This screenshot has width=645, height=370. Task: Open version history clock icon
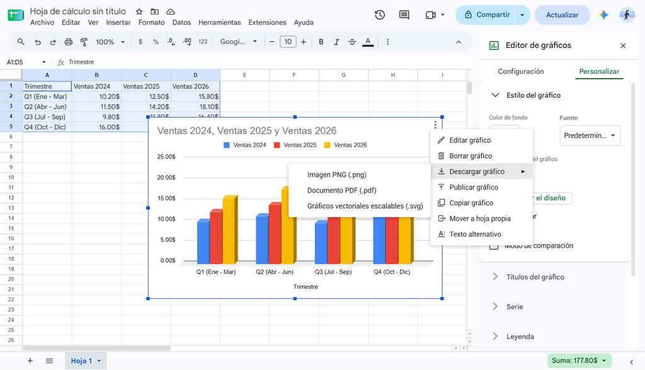pos(380,15)
